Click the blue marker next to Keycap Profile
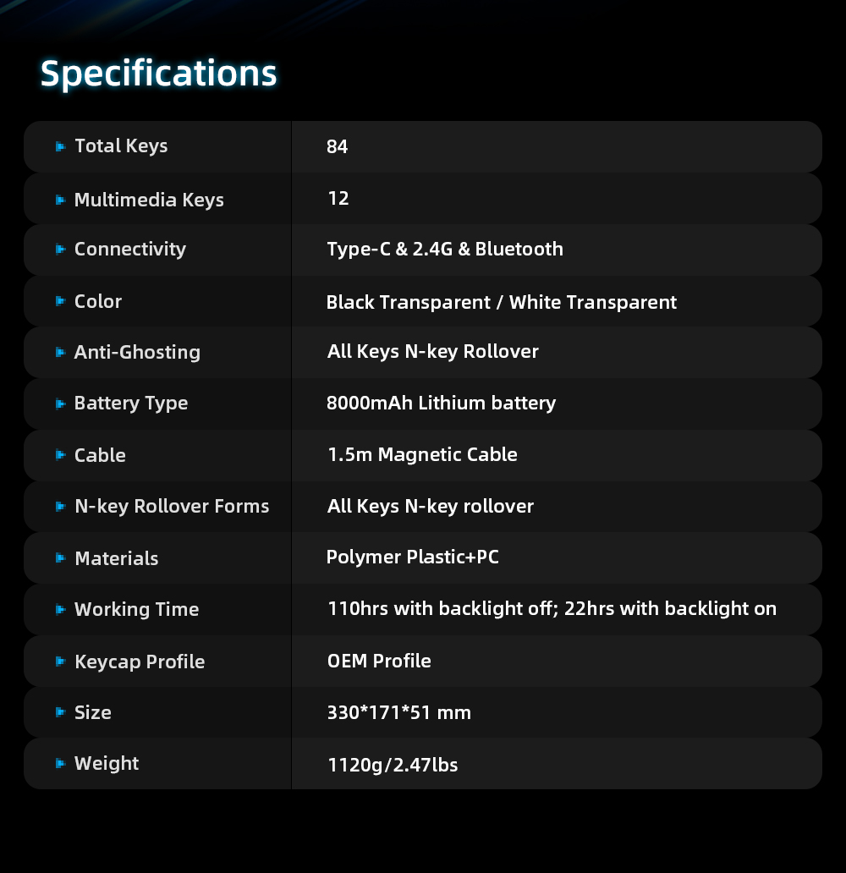The height and width of the screenshot is (873, 846). pos(60,662)
